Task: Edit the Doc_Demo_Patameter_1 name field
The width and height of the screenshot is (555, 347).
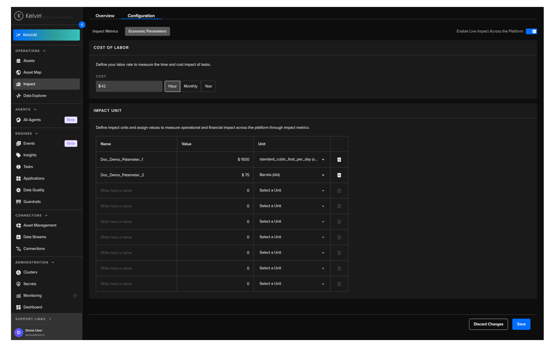Action: (136, 160)
